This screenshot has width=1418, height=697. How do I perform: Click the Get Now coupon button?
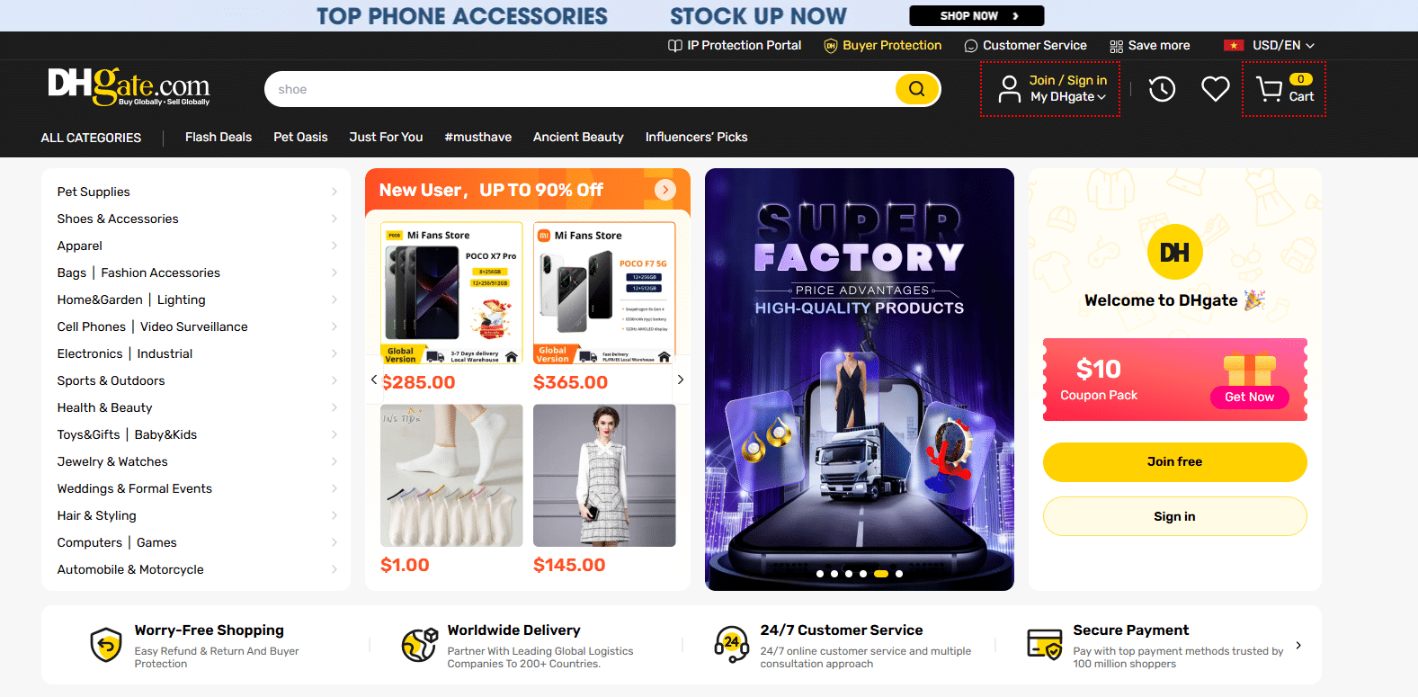(x=1249, y=398)
